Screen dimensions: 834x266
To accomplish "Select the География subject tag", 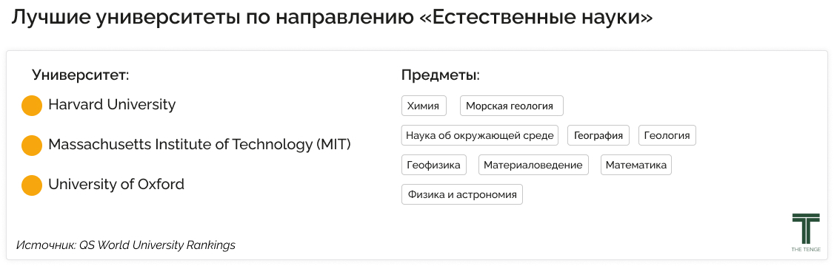I will [x=598, y=135].
